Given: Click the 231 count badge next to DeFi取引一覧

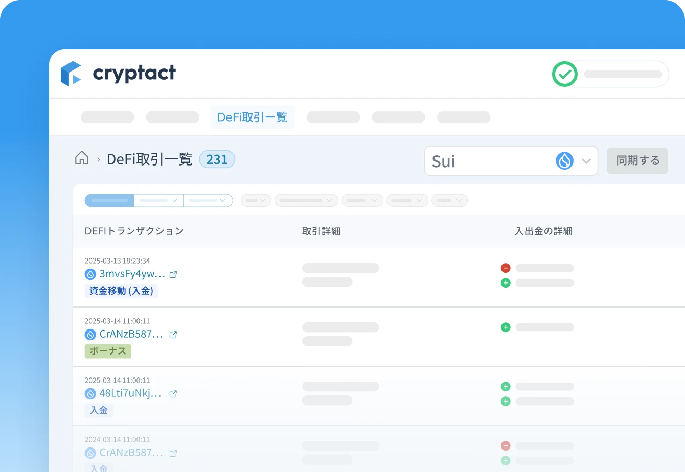Looking at the screenshot, I should (217, 159).
